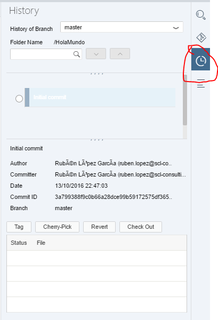The width and height of the screenshot is (218, 320).
Task: Go to next search result arrow
Action: coord(96,54)
